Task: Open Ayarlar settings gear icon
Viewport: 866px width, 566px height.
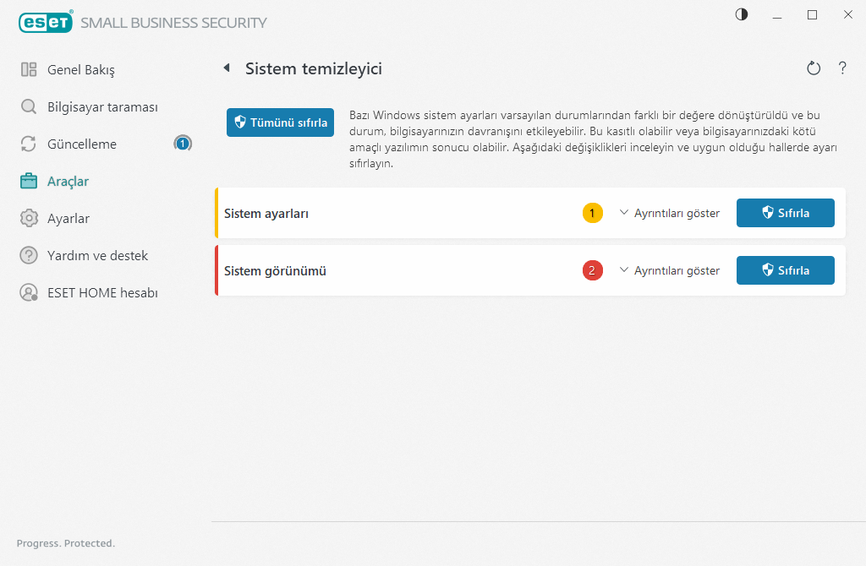Action: click(29, 218)
